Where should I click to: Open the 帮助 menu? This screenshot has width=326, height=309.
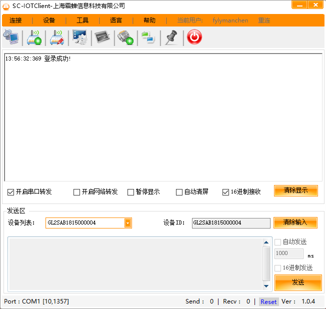pos(149,20)
